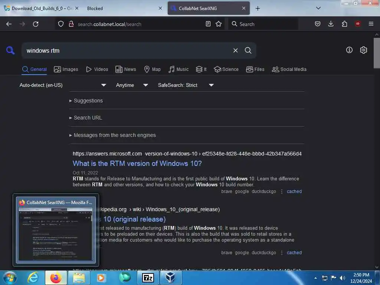Screen dimensions: 380x285
Task: Click the insecure connection padlock icon
Action: [x=71, y=24]
